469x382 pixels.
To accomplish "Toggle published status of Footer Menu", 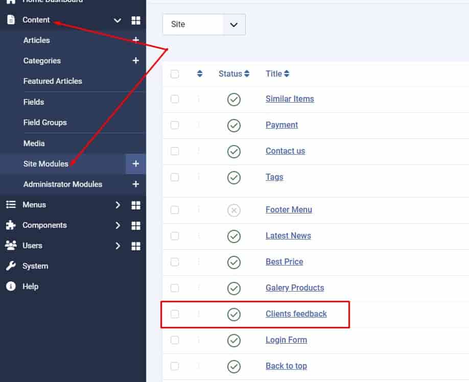I will [x=234, y=210].
